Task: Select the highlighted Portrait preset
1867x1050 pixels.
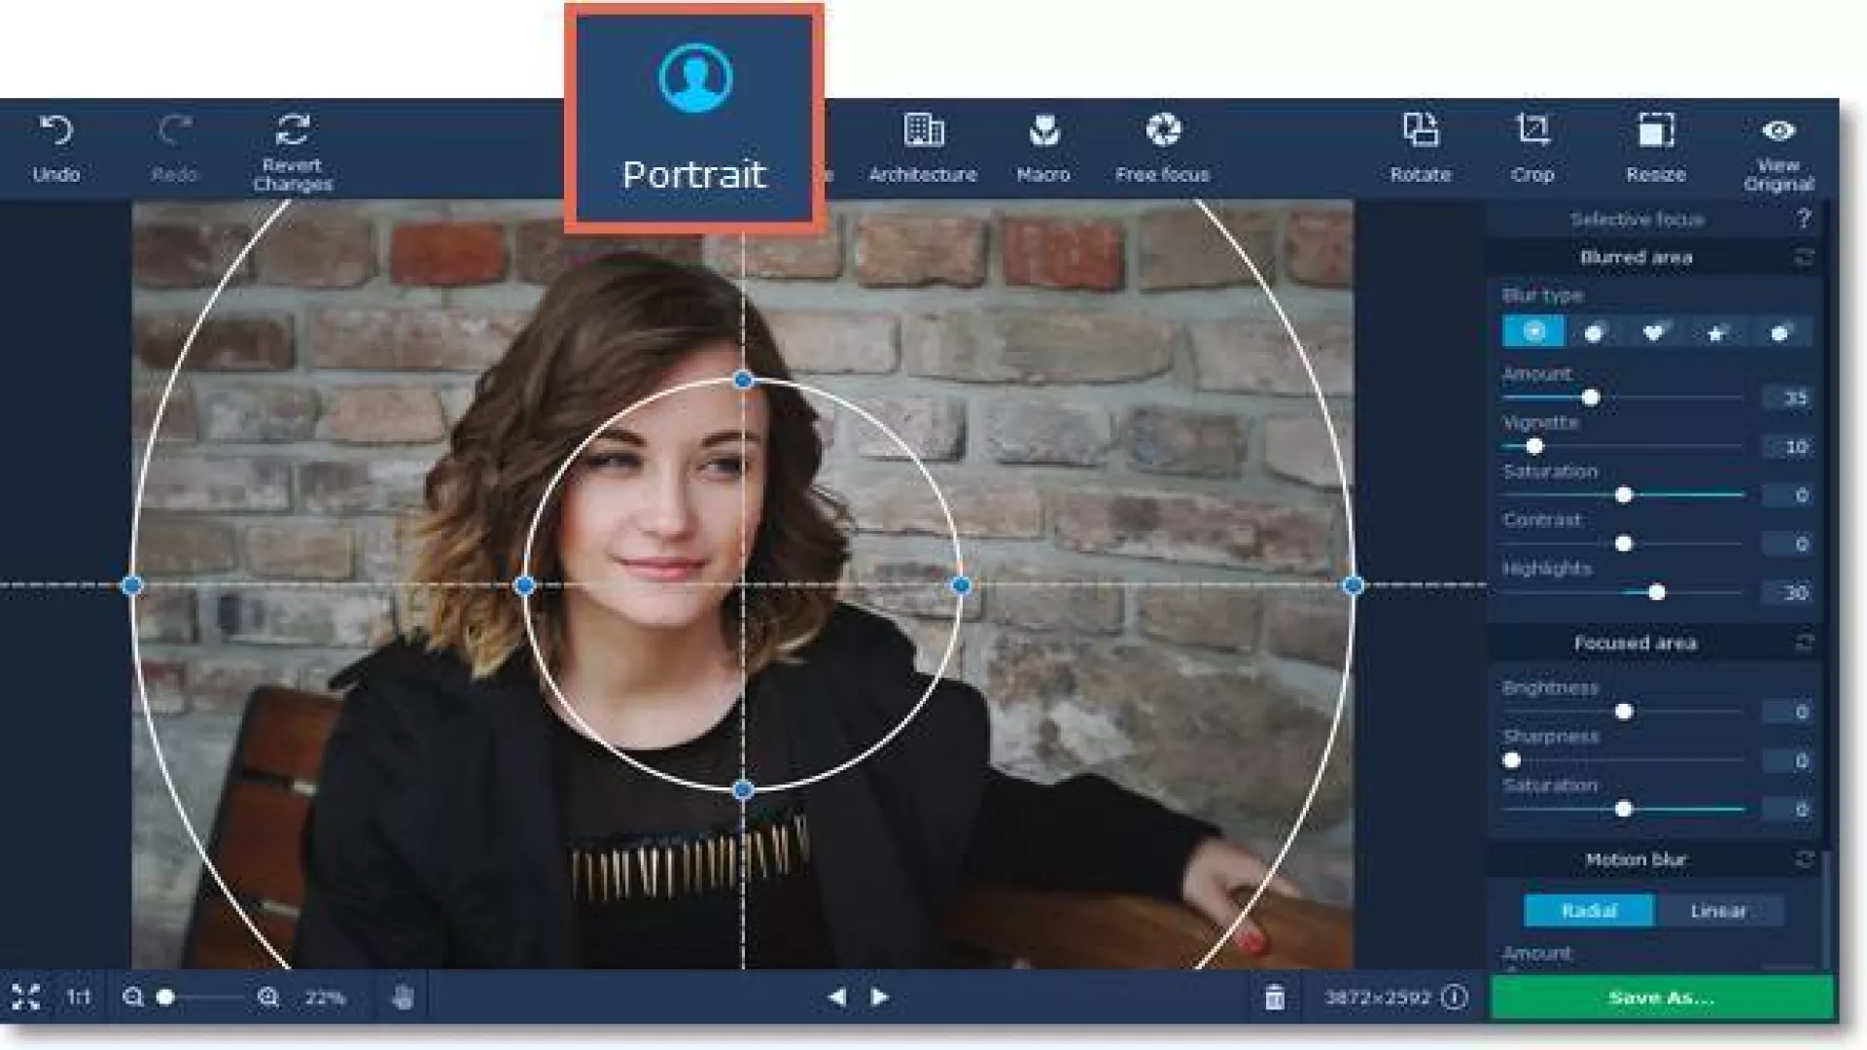Action: pyautogui.click(x=694, y=117)
